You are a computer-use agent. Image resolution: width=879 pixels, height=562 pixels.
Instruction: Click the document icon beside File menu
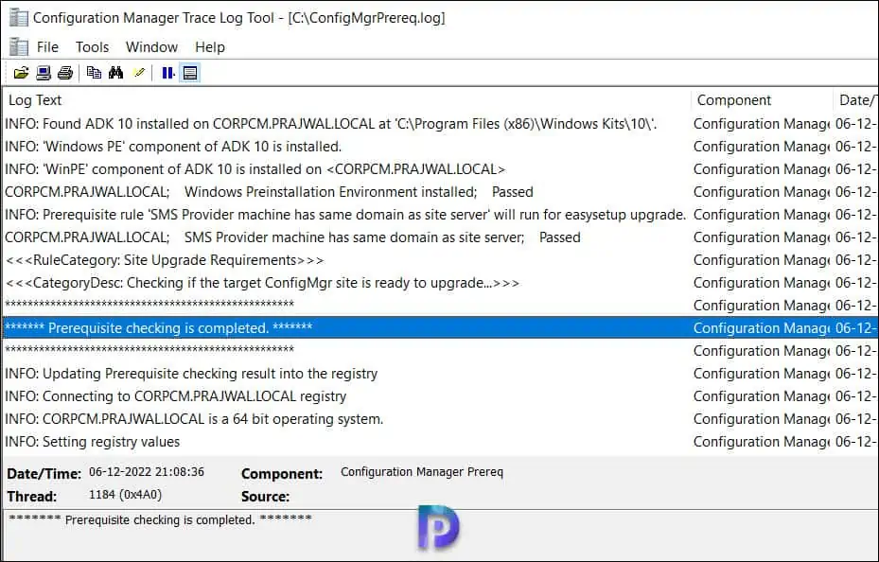(x=19, y=47)
